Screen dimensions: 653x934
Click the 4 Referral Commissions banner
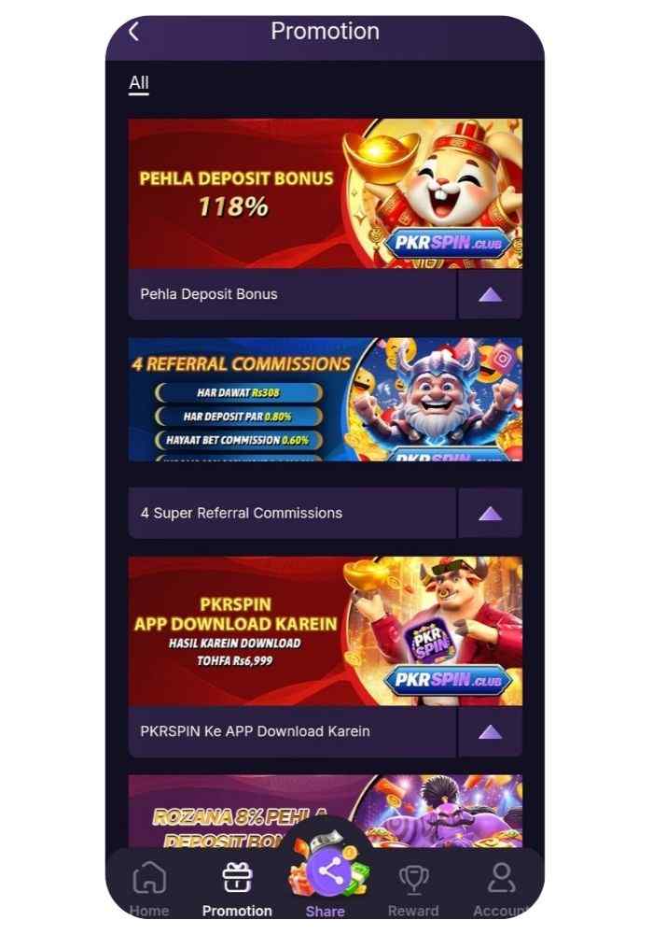(326, 399)
